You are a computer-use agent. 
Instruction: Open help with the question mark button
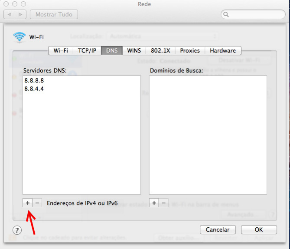17,230
